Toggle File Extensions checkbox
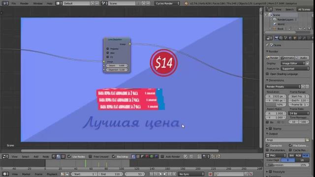 click(x=290, y=146)
